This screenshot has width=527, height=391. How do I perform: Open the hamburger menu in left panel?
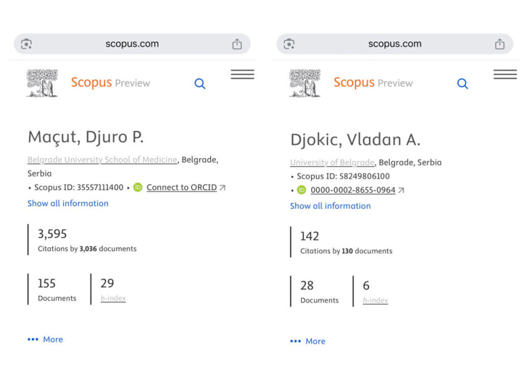point(242,74)
